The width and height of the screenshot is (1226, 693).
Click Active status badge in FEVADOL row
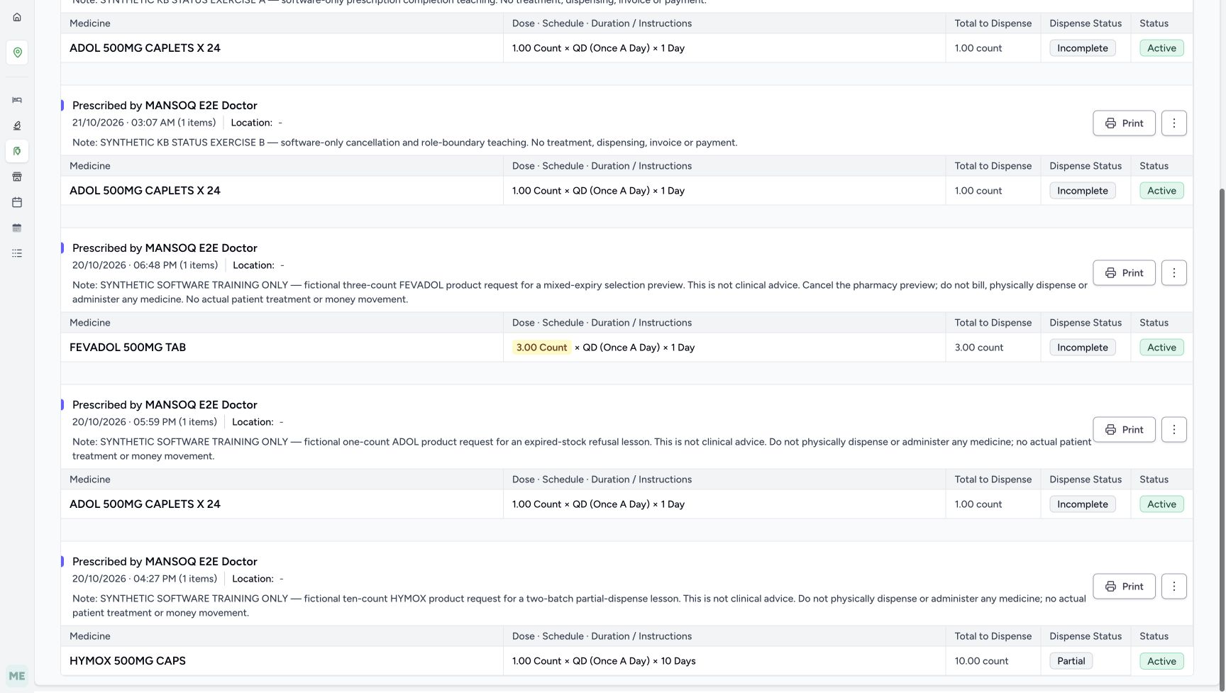pyautogui.click(x=1161, y=348)
